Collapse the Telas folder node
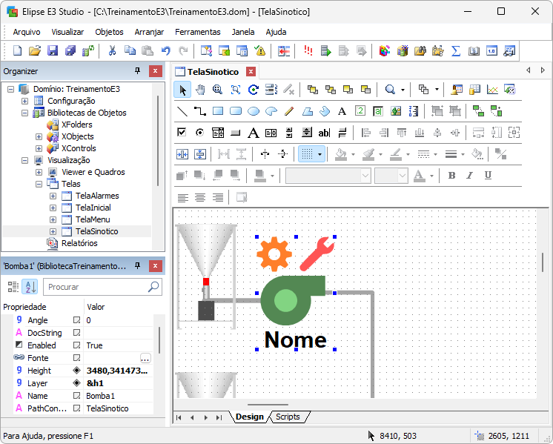This screenshot has width=553, height=444. pos(39,184)
